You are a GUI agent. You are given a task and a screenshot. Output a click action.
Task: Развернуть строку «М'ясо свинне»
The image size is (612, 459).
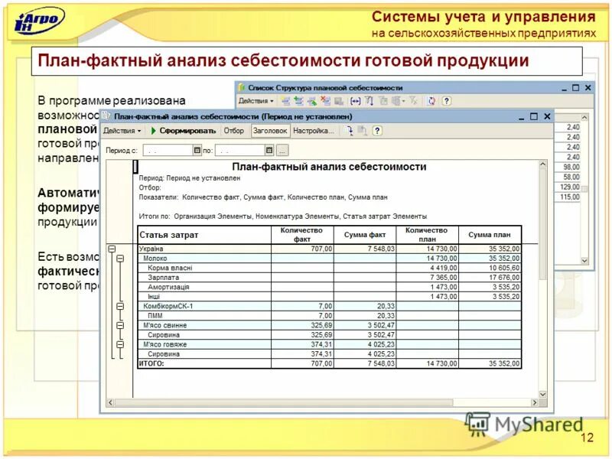[x=120, y=324]
